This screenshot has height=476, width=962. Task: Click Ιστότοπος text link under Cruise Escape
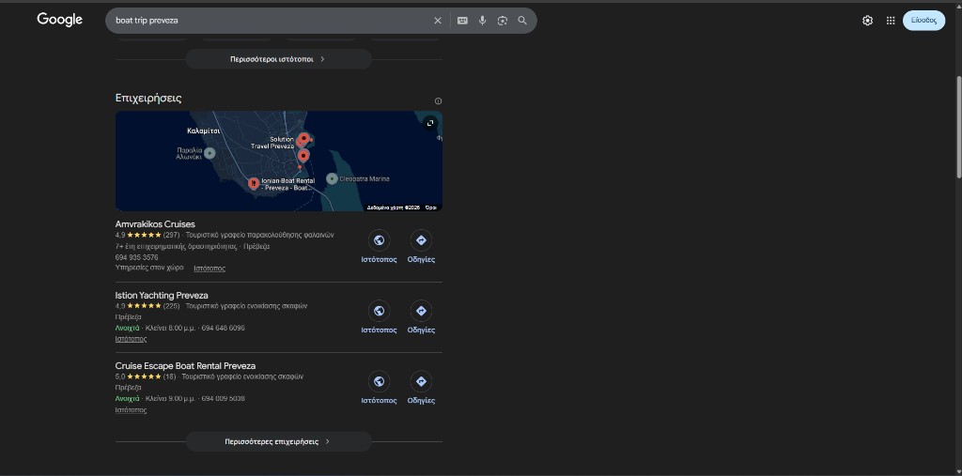(131, 409)
